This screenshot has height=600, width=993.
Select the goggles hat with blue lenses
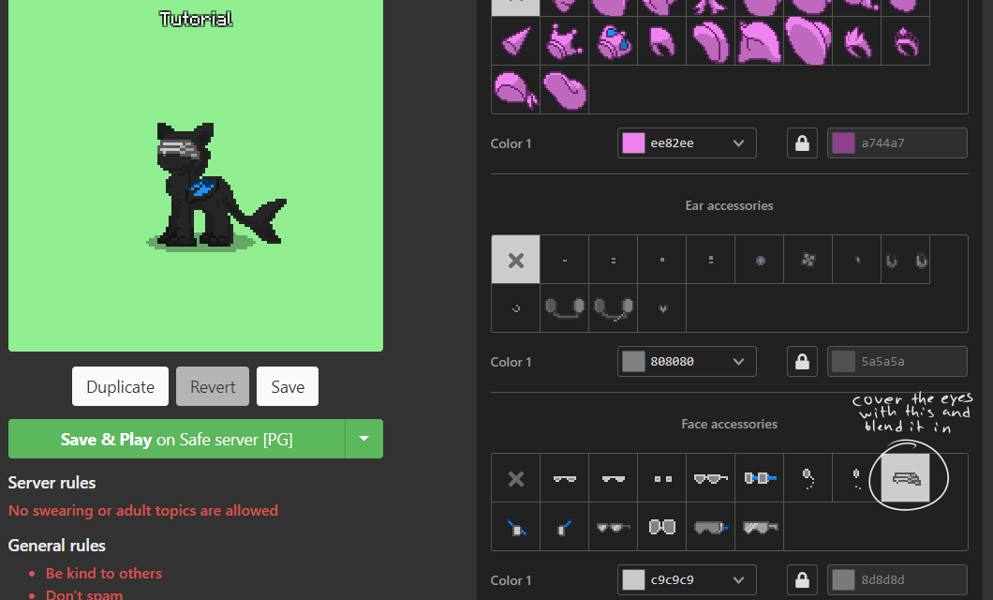coord(613,41)
